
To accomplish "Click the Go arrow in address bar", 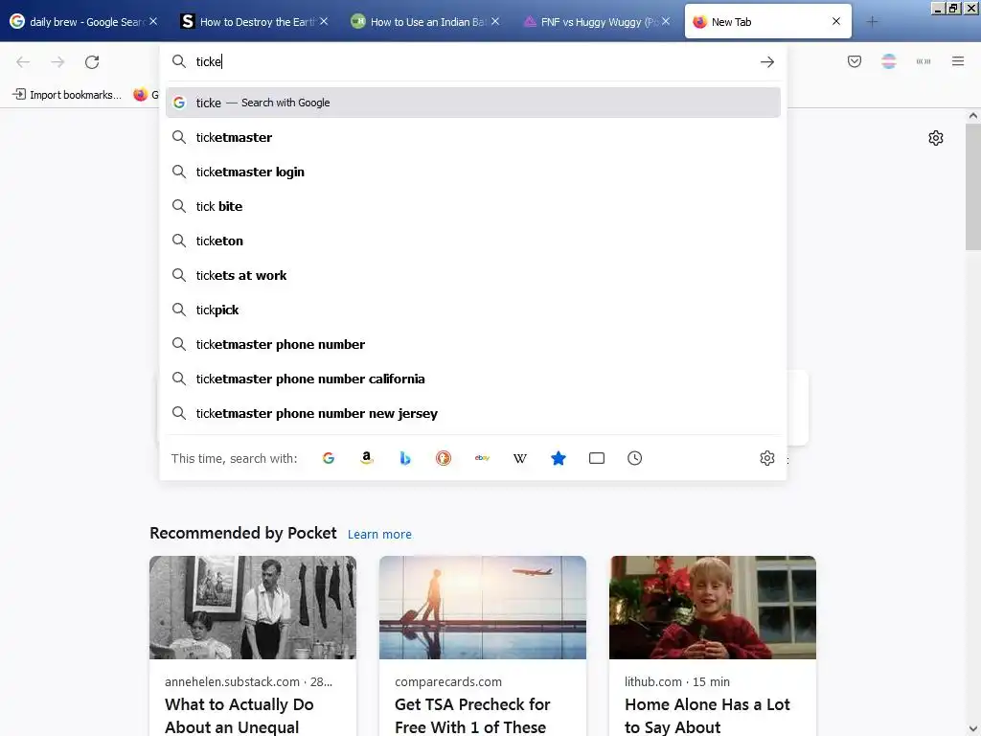I will [x=767, y=62].
